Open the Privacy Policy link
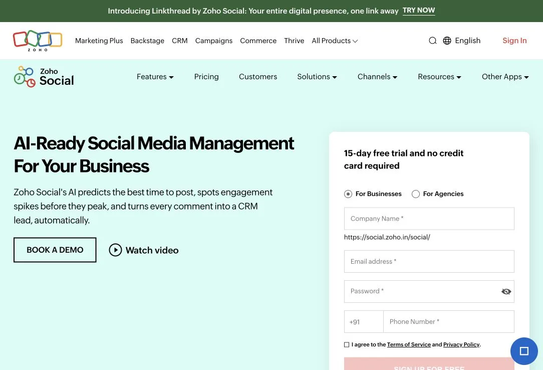The height and width of the screenshot is (370, 543). 461,345
